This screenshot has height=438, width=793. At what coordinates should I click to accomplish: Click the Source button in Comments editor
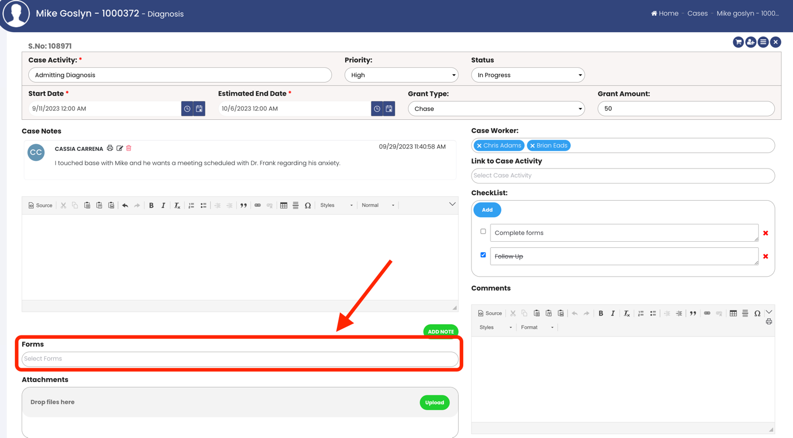(490, 313)
